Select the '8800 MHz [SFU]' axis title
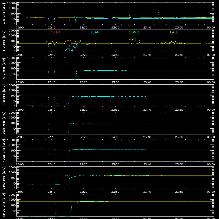 (x=4, y=178)
